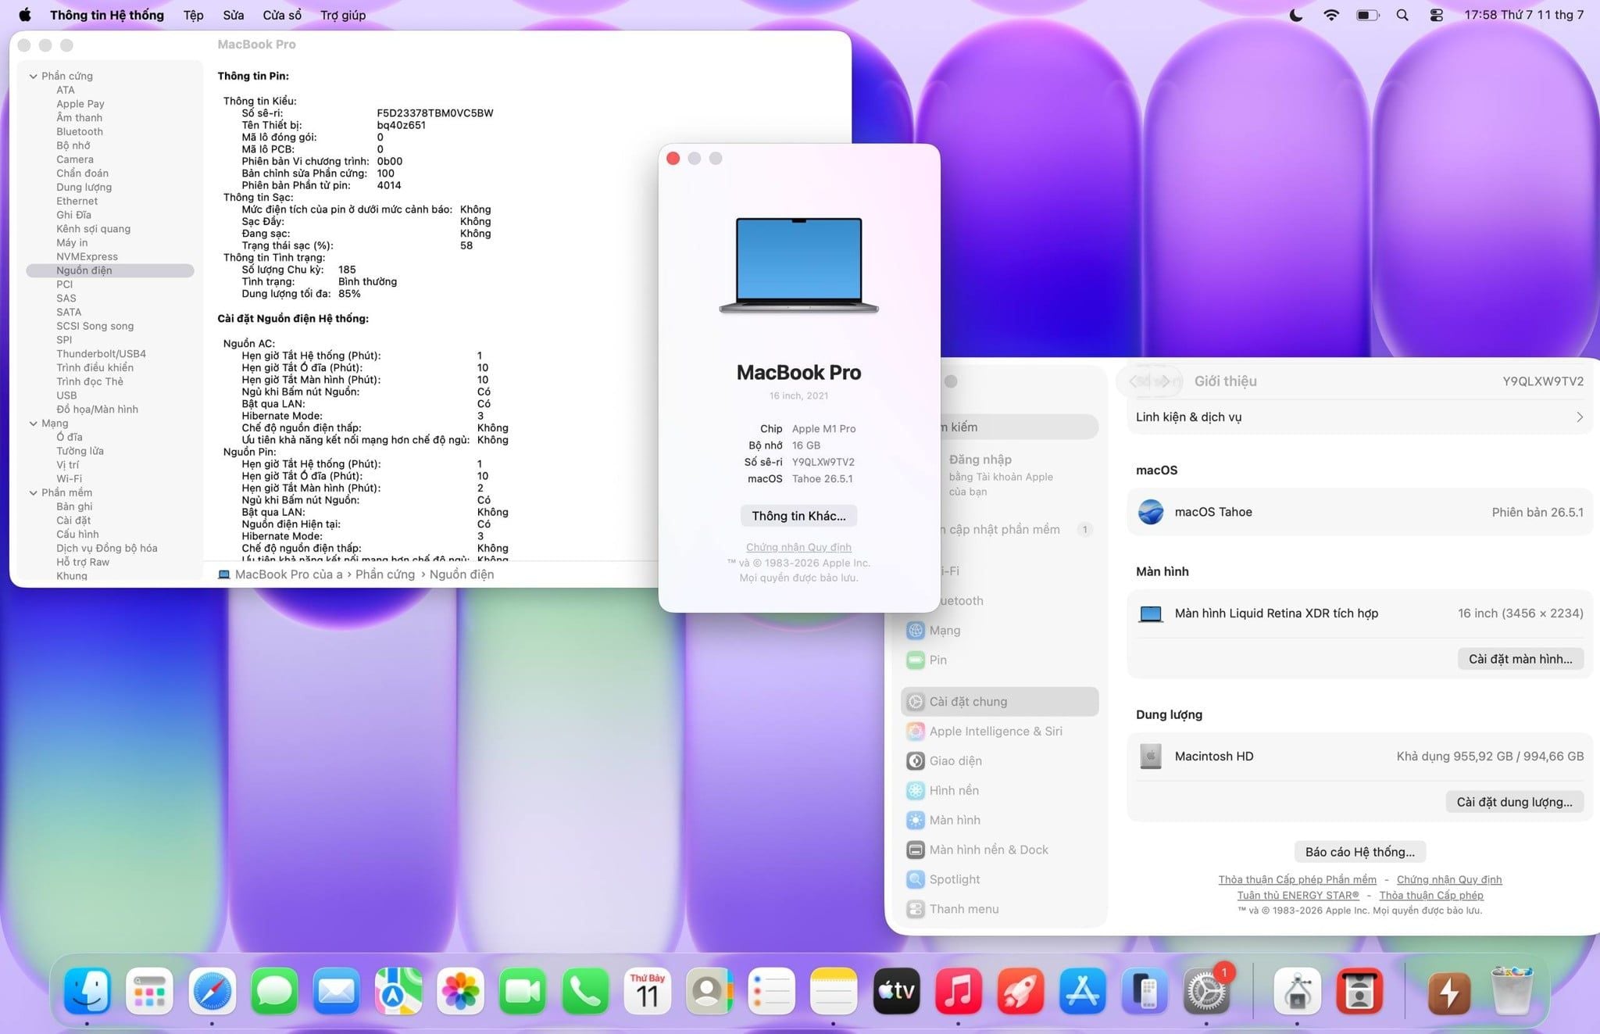This screenshot has width=1600, height=1034.
Task: Click the menu bar clock 17:58
Action: (1523, 15)
